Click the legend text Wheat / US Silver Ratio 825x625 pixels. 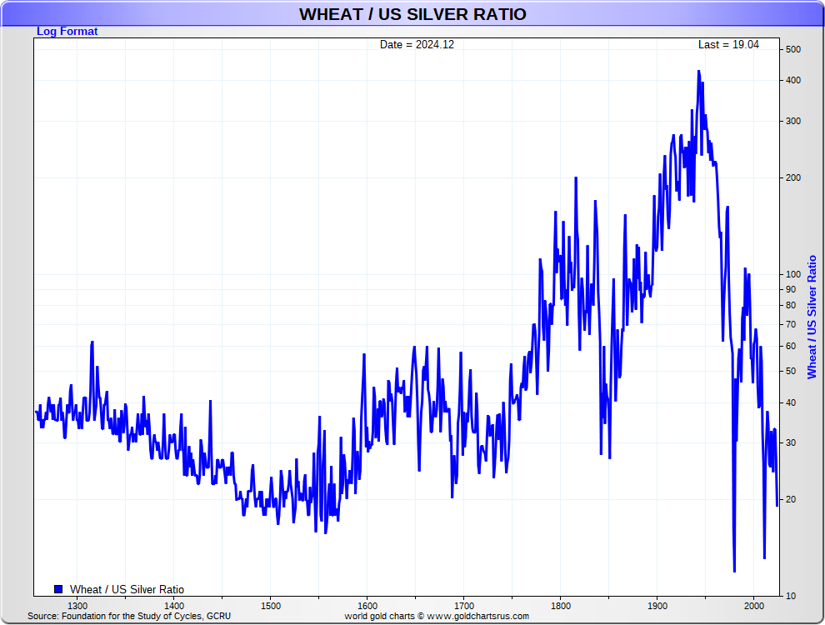(x=127, y=589)
